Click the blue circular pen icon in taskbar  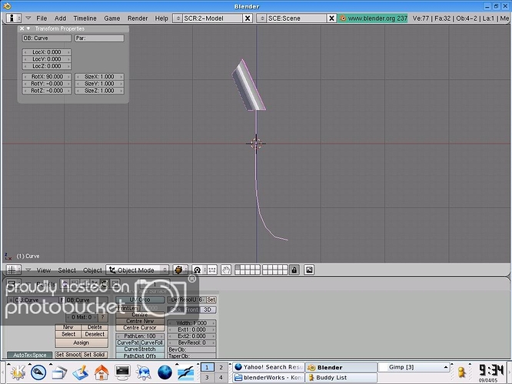tap(38, 372)
